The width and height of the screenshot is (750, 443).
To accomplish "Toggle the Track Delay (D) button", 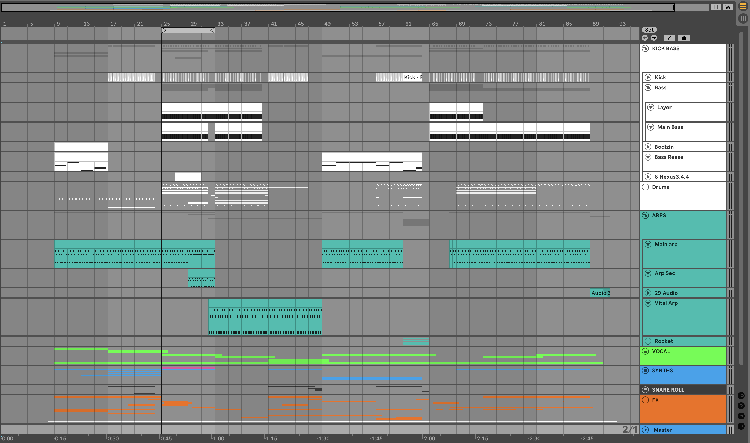I will pyautogui.click(x=741, y=426).
